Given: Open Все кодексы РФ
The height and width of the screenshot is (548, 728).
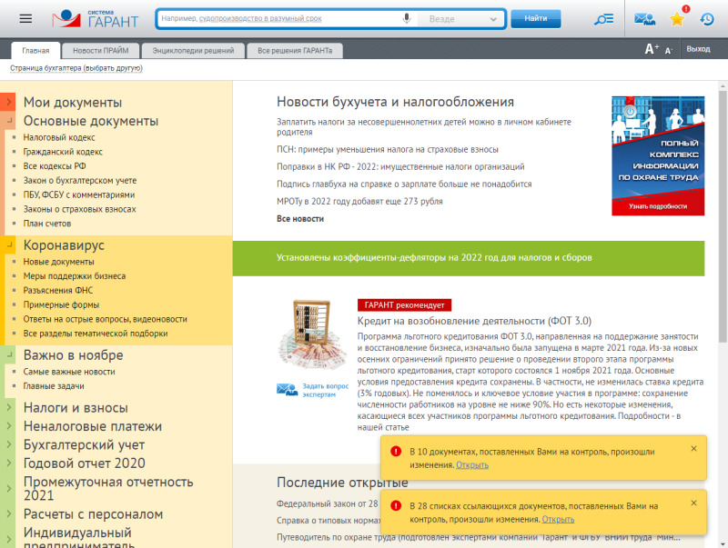Looking at the screenshot, I should (x=55, y=166).
